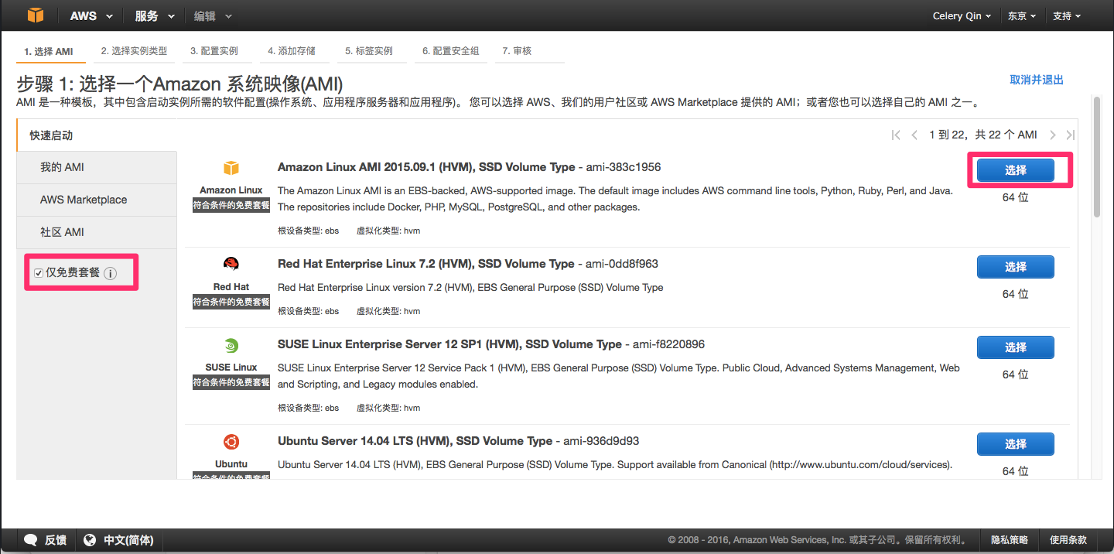Select the Amazon Linux AMI 选择 button
The image size is (1114, 554).
point(1016,170)
